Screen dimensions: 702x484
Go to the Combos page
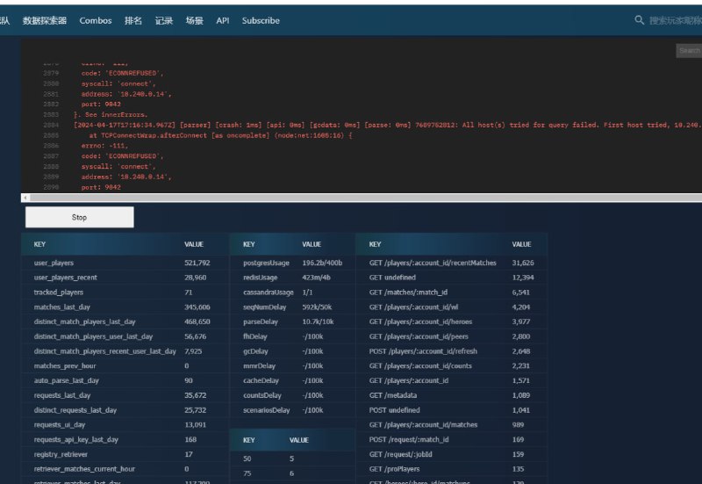(x=96, y=20)
